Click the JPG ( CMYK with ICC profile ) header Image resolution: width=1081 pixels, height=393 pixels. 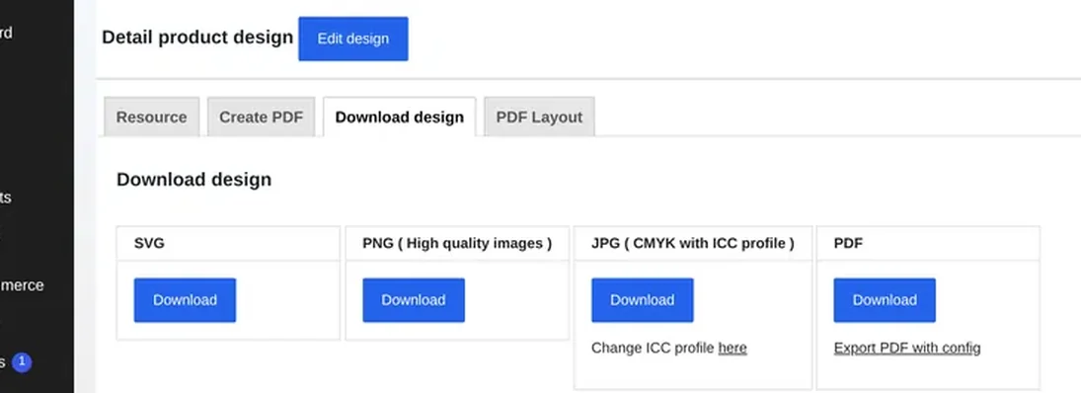[x=693, y=243]
